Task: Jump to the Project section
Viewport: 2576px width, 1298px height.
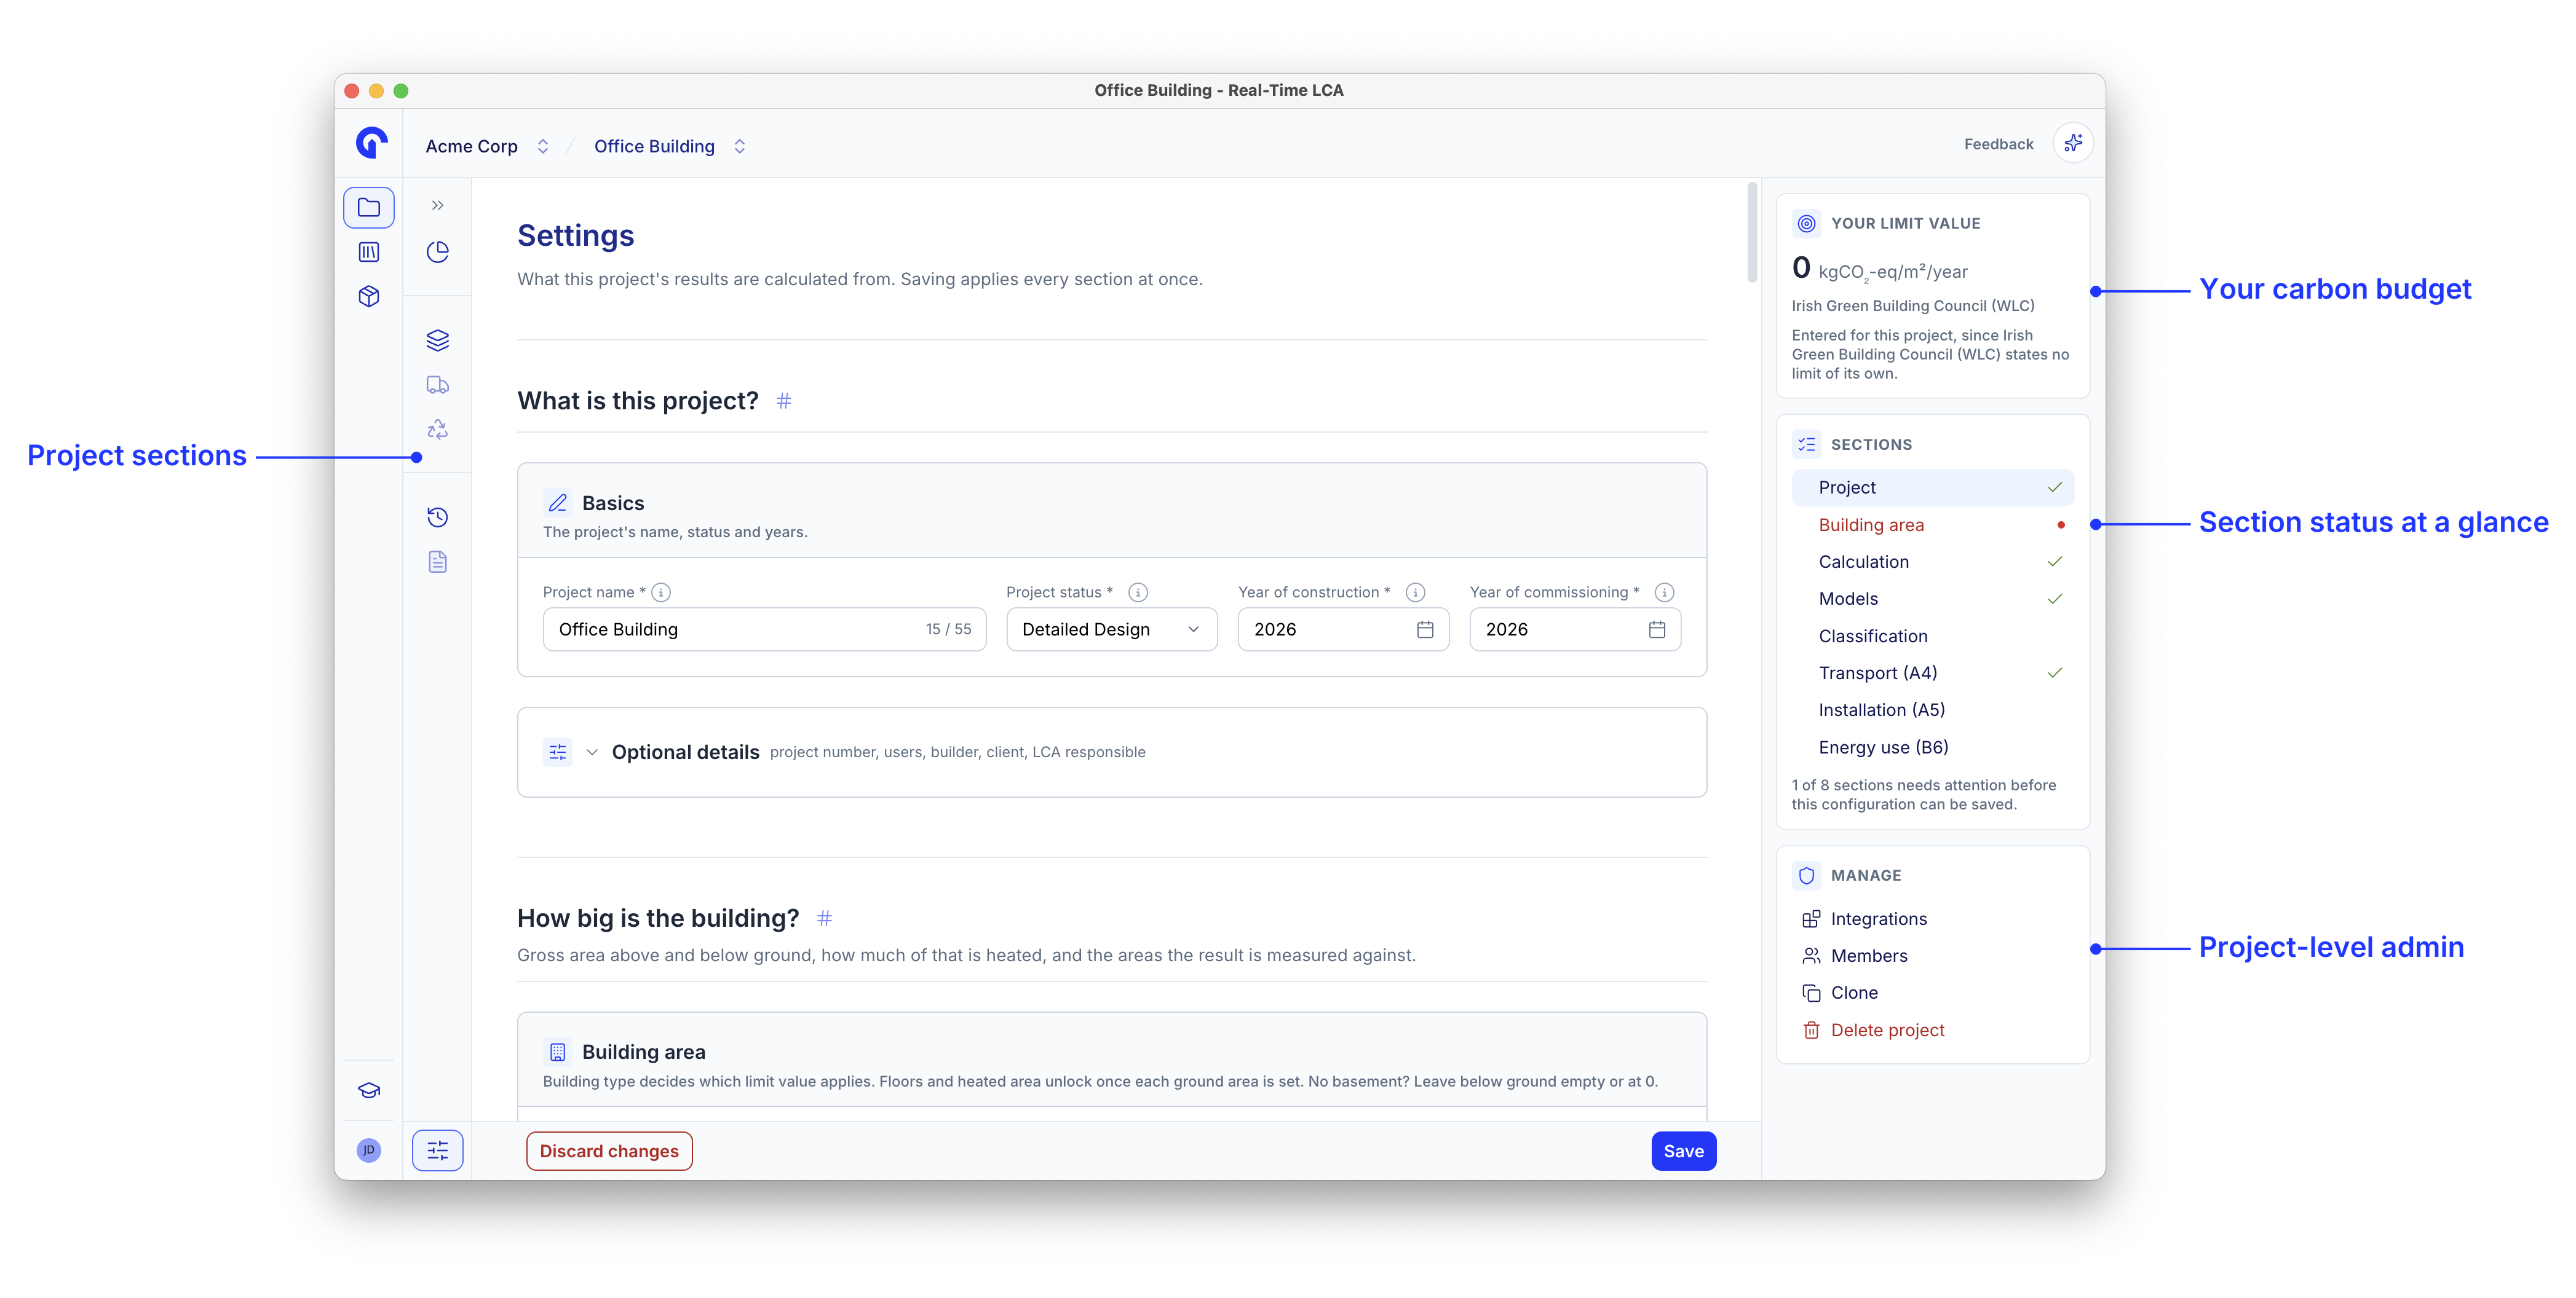Action: pyautogui.click(x=1932, y=487)
